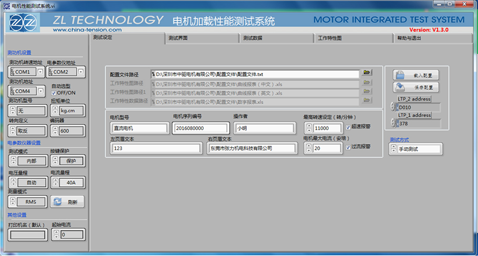Viewport: 478px width, 256px height.
Task: Toggle the 自动选型 OFF/ON checkbox
Action: pyautogui.click(x=54, y=93)
